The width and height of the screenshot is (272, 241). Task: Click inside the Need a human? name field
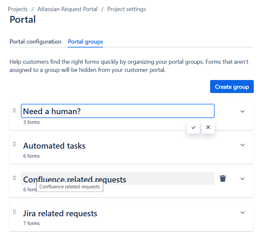(117, 111)
